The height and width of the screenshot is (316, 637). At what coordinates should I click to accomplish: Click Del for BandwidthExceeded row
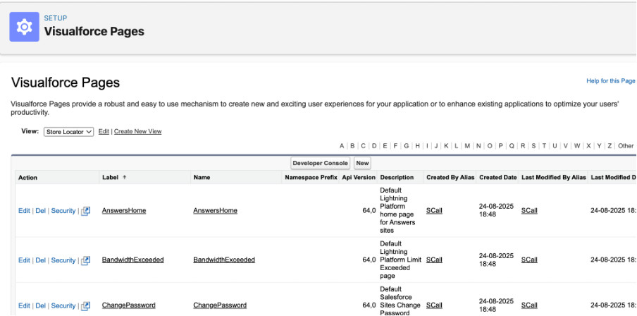pos(40,260)
